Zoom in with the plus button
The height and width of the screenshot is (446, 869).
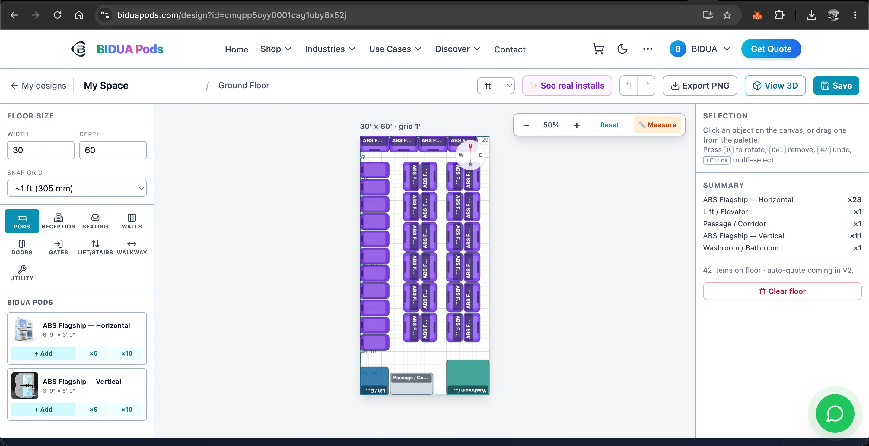[x=577, y=125]
